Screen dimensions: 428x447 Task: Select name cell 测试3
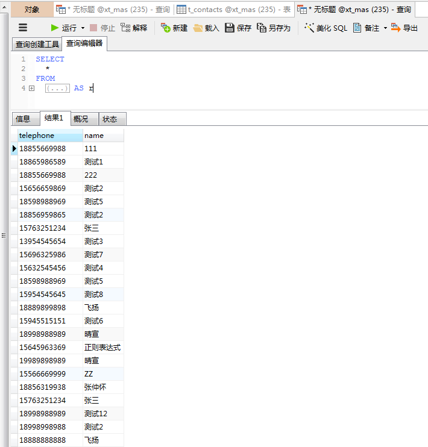click(x=103, y=242)
